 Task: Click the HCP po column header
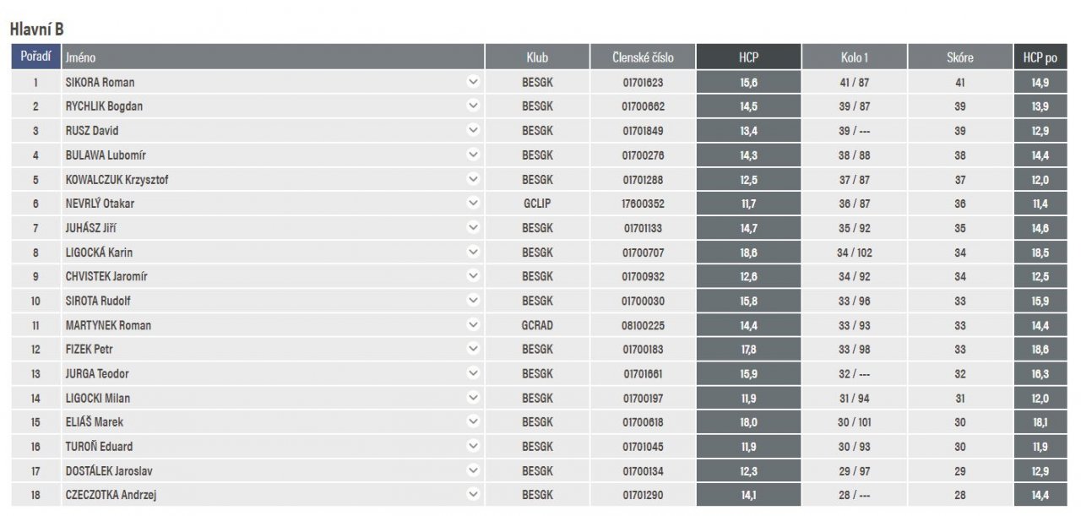[x=1040, y=57]
